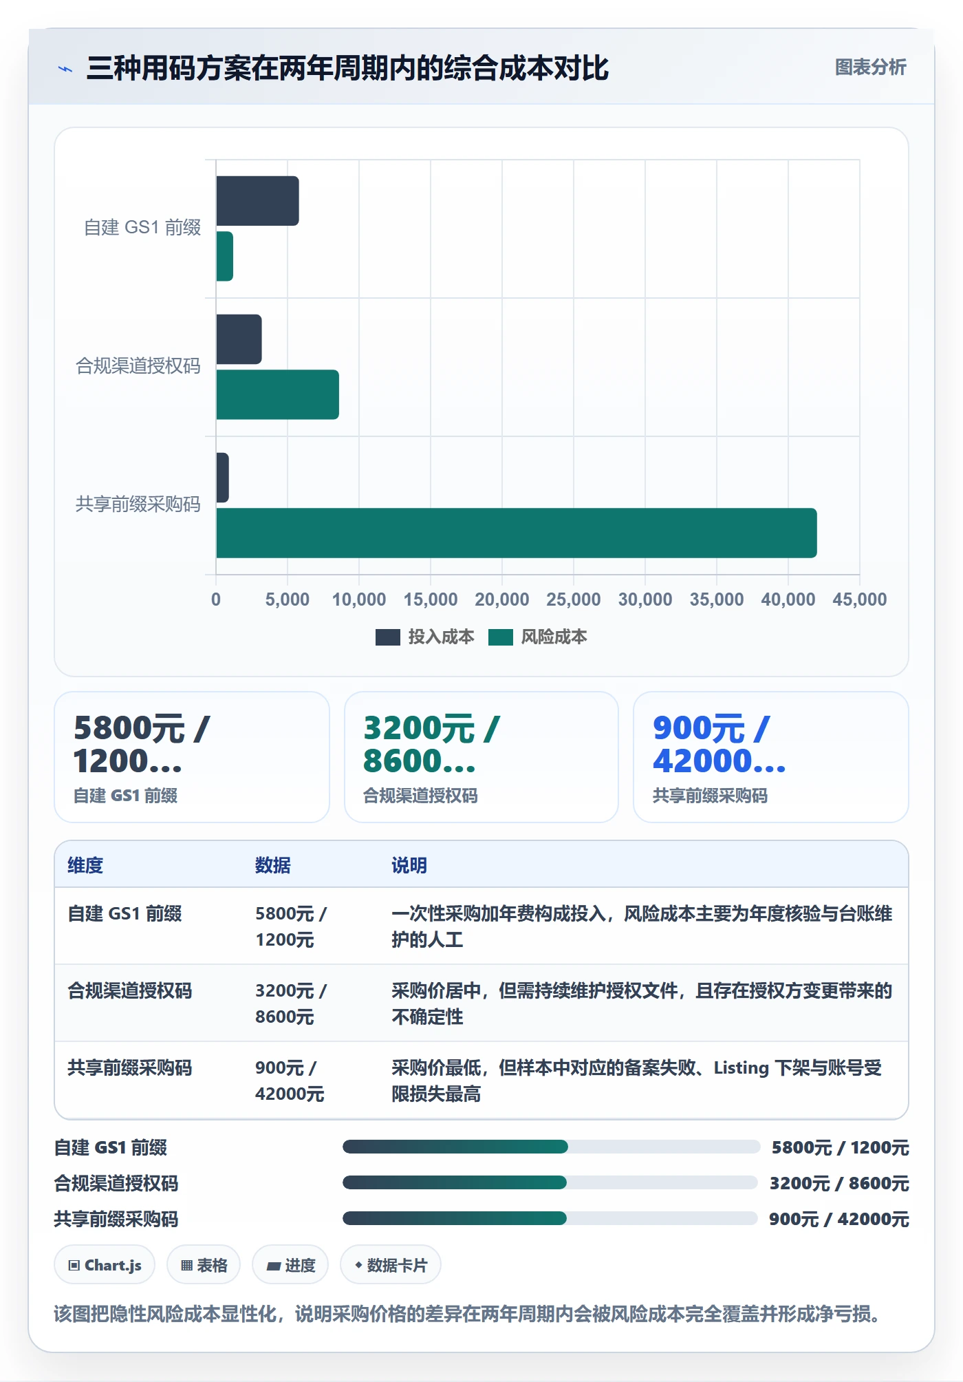
Task: Toggle the 投入成本 legend swatch
Action: tap(387, 637)
